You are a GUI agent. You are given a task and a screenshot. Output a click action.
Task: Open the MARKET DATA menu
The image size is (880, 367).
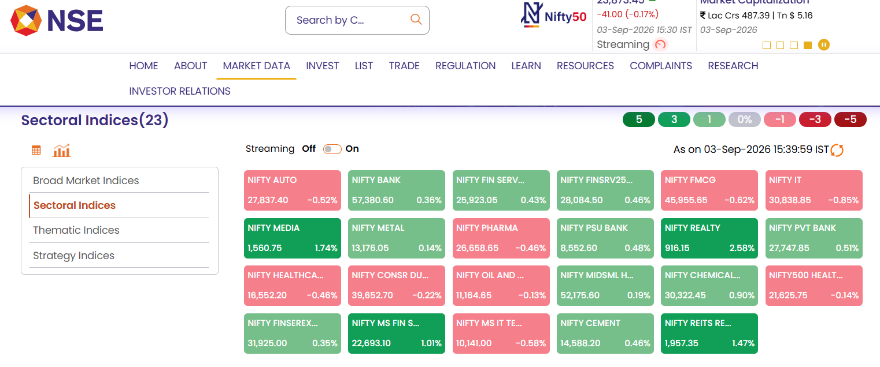tap(257, 66)
